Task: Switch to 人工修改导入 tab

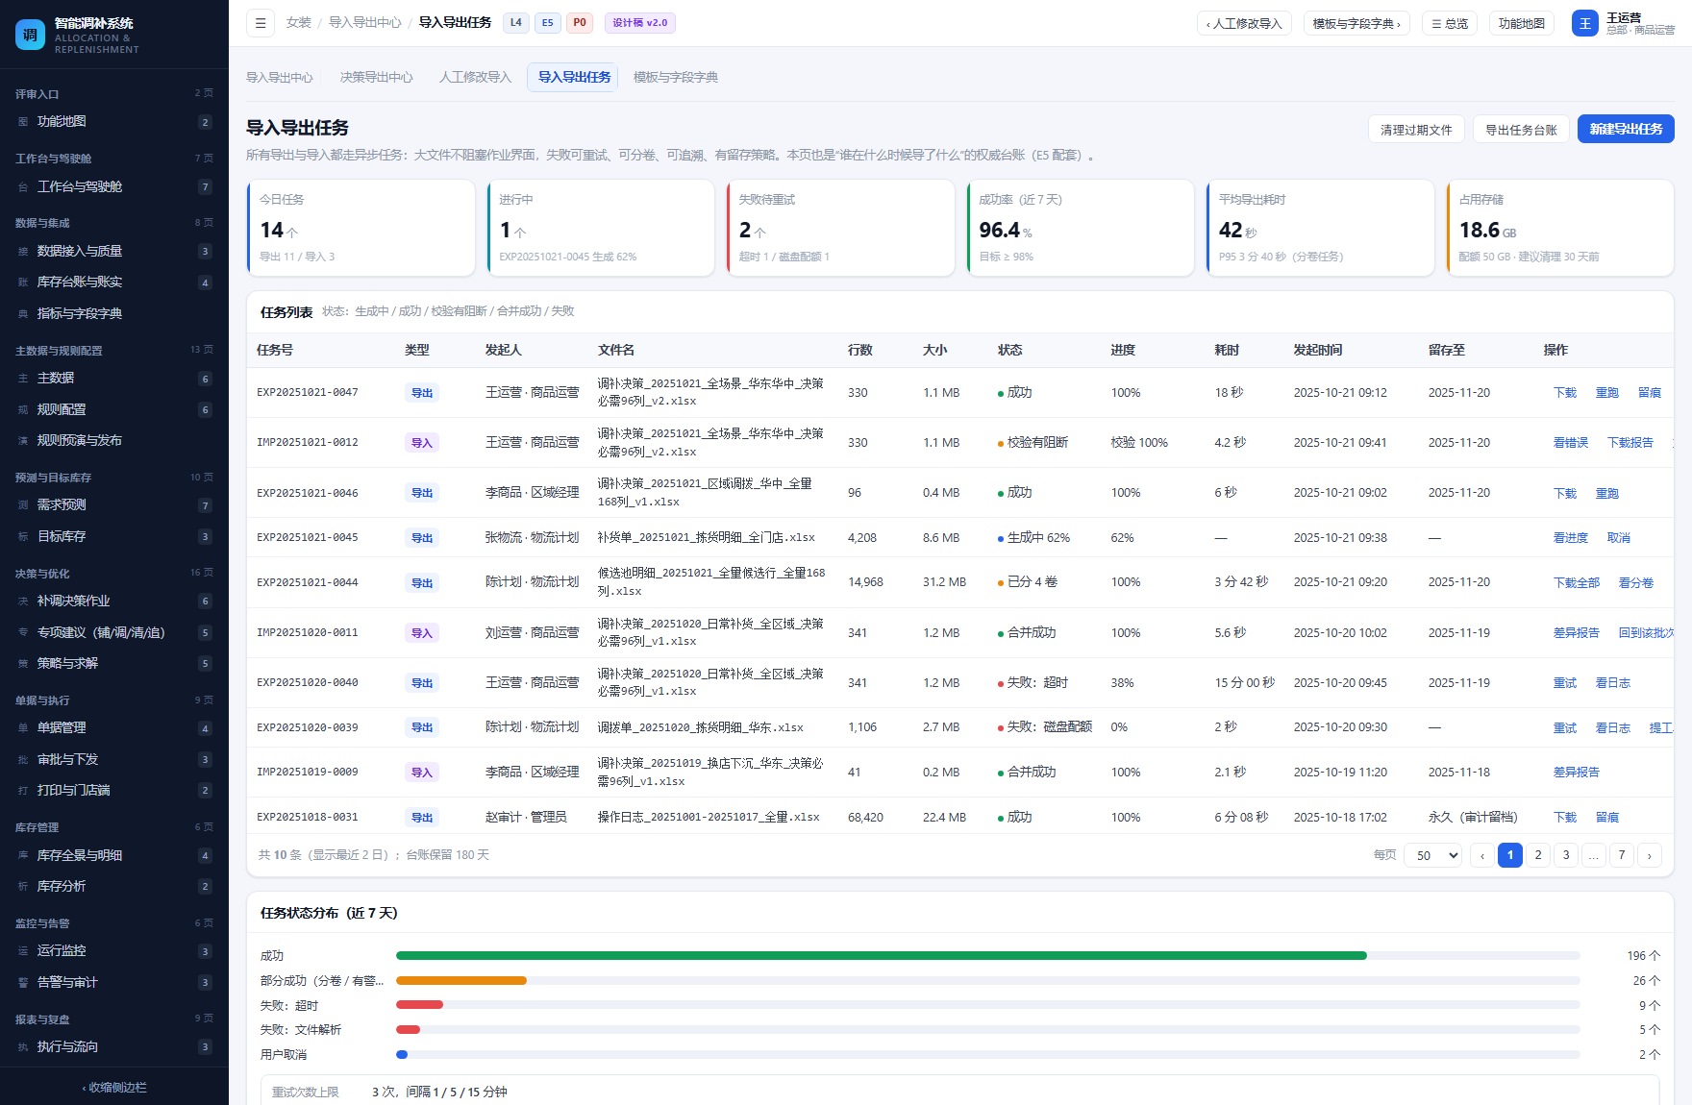Action: [476, 78]
